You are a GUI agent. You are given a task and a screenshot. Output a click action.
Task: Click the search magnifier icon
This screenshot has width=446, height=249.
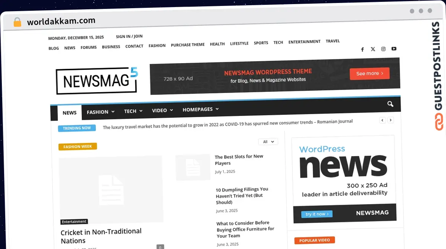point(390,104)
